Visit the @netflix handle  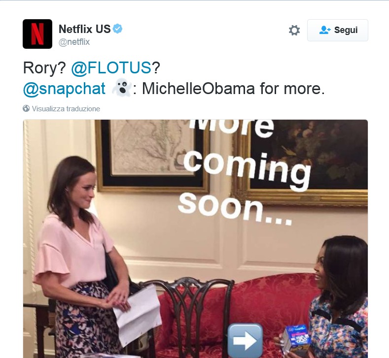pyautogui.click(x=74, y=42)
